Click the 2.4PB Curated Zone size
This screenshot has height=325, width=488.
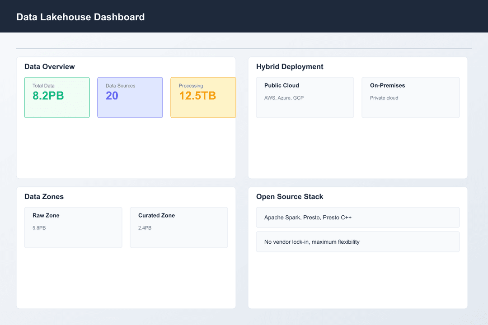145,228
